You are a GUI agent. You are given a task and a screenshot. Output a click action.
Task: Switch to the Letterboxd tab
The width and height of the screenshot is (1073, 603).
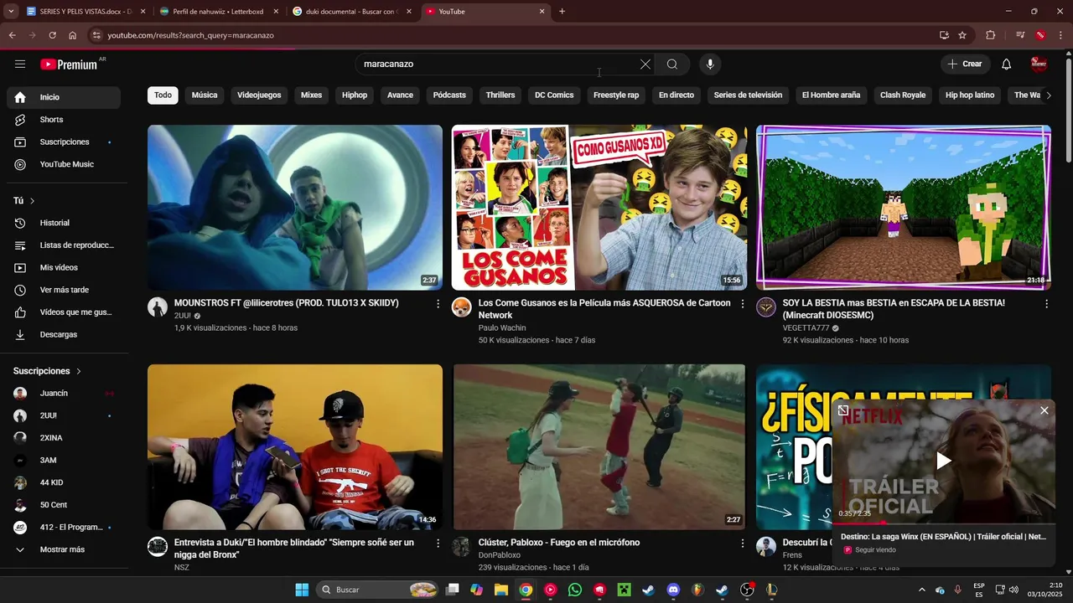(218, 12)
